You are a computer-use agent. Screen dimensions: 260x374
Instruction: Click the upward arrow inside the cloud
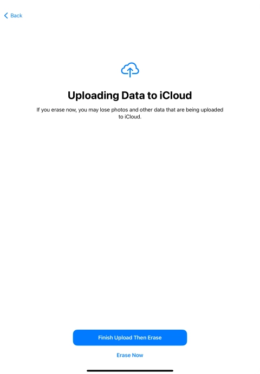point(130,72)
